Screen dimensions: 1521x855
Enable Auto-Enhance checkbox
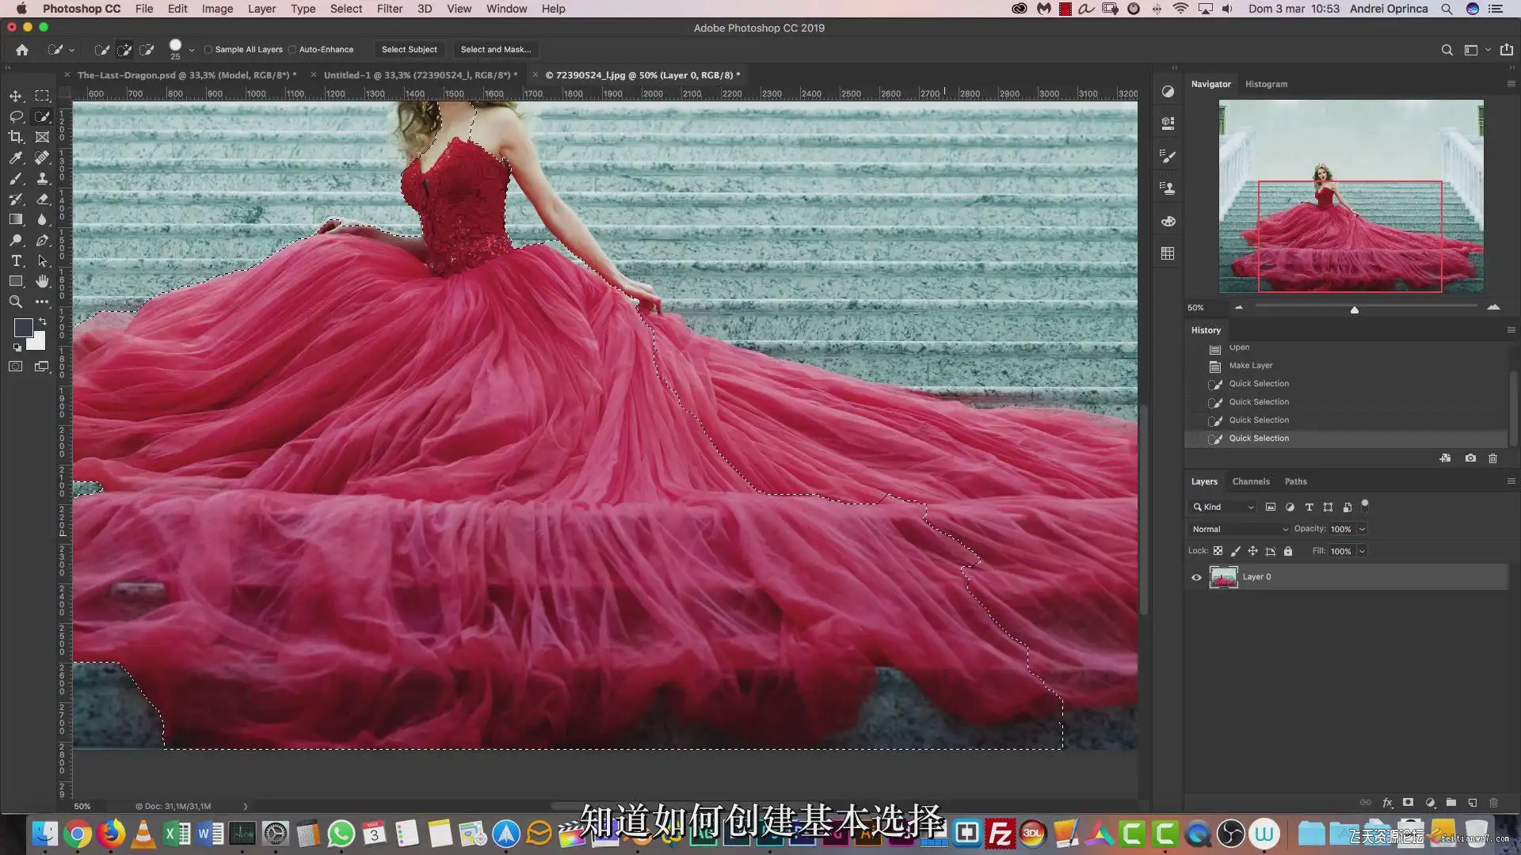click(292, 49)
